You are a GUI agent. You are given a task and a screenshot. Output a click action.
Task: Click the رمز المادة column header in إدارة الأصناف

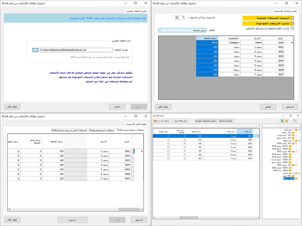[245, 131]
